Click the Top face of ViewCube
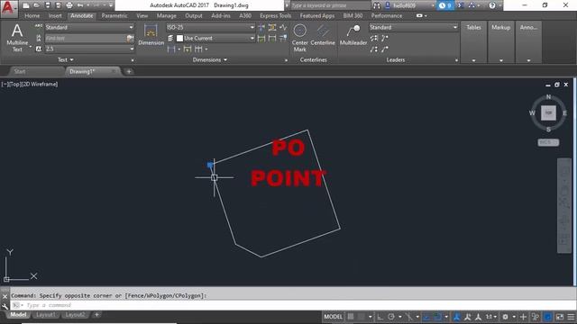The height and width of the screenshot is (324, 577). (x=548, y=112)
